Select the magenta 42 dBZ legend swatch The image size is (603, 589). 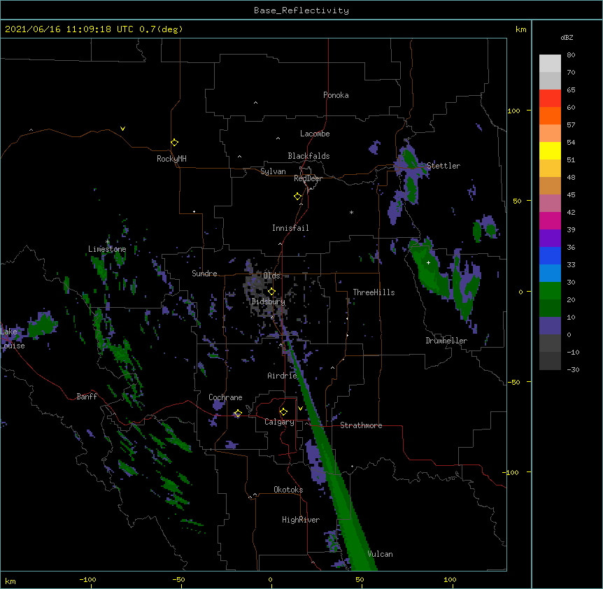(x=550, y=220)
